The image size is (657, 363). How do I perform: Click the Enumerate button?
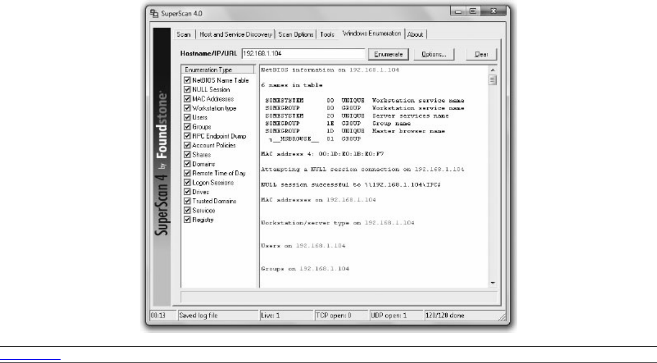pyautogui.click(x=389, y=54)
